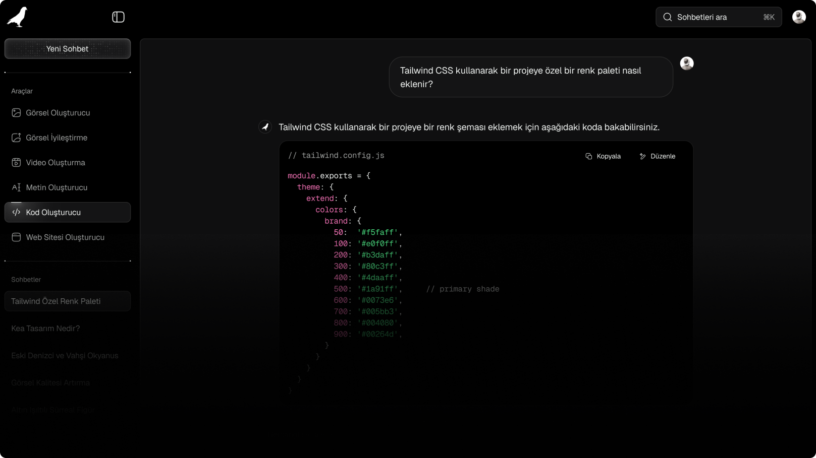Viewport: 816px width, 458px height.
Task: Edit the code using Düzenle
Action: click(x=657, y=156)
